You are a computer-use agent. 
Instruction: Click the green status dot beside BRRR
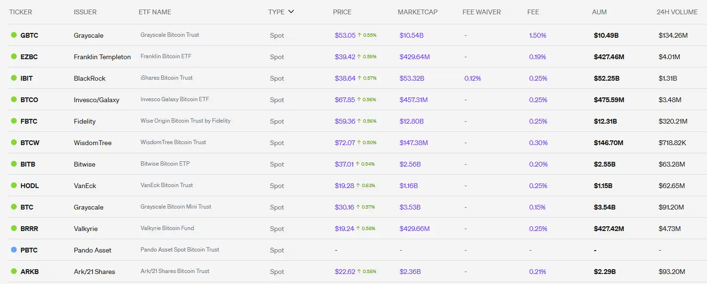click(x=14, y=228)
